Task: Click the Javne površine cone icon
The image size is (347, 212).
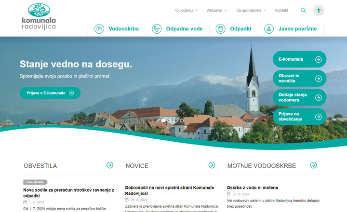Action: point(269,29)
